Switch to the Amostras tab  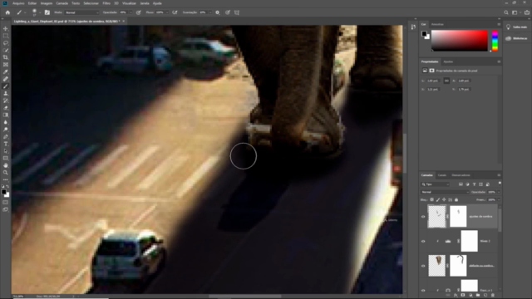click(437, 24)
